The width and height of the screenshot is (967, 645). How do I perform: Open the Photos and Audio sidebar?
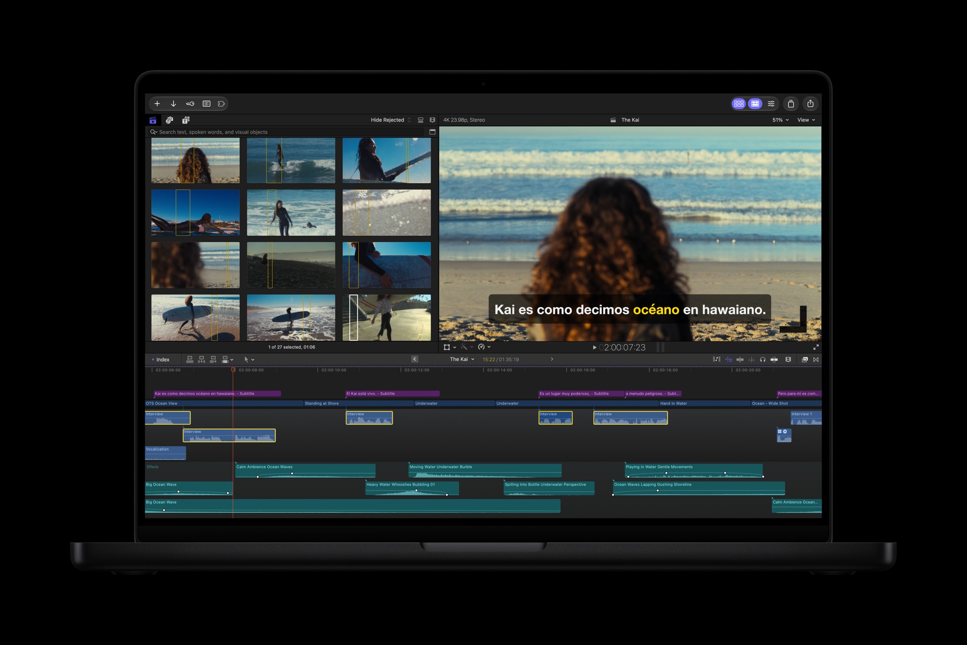[169, 120]
